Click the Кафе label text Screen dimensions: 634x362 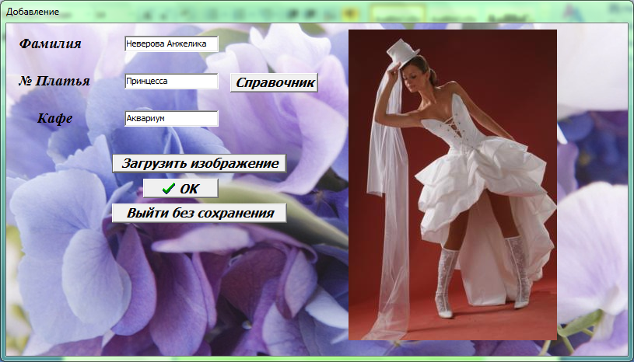(55, 119)
